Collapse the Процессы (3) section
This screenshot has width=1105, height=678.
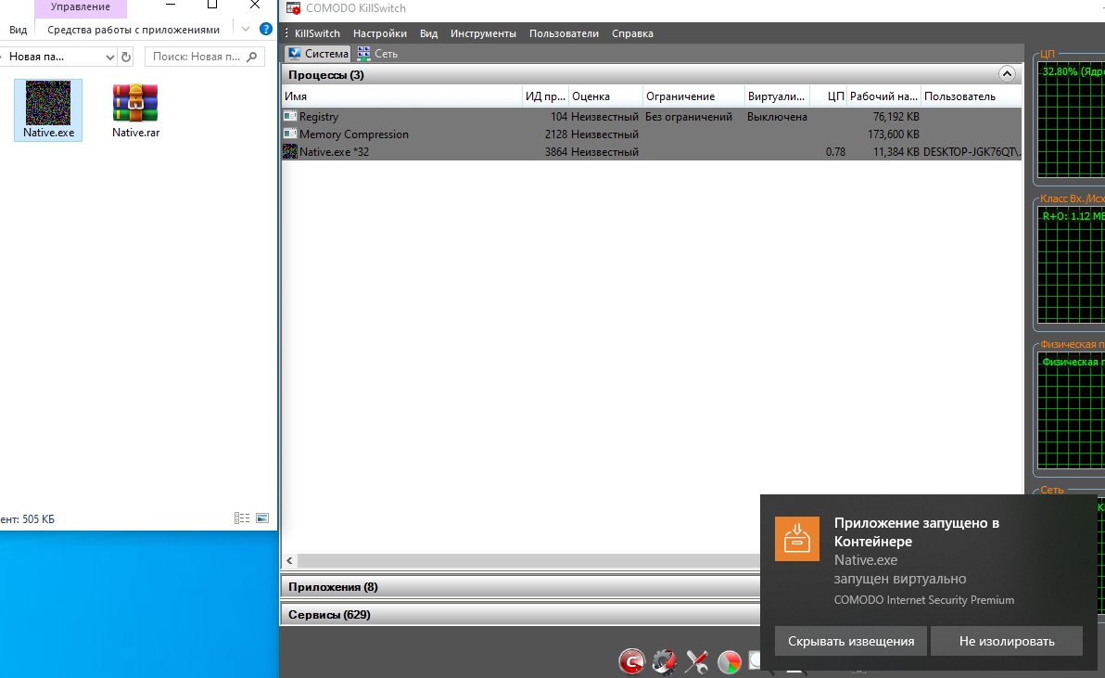pyautogui.click(x=1007, y=74)
